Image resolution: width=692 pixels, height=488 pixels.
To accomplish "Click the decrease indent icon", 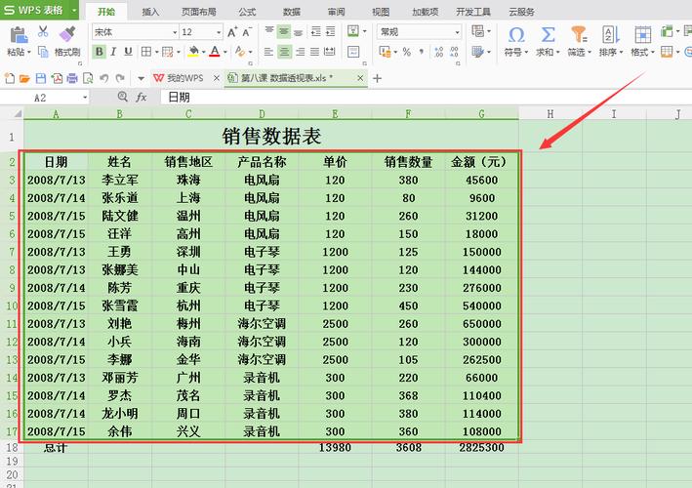I will [x=315, y=31].
